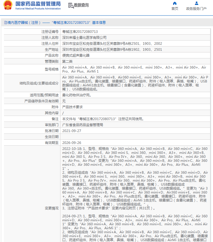Click expiry date 2026-09-26
The height and width of the screenshot is (242, 213).
coord(72,143)
